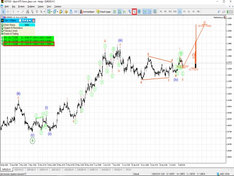234x176 pixels.
Task: Switch timeframe to M15
Action: (x=170, y=11)
